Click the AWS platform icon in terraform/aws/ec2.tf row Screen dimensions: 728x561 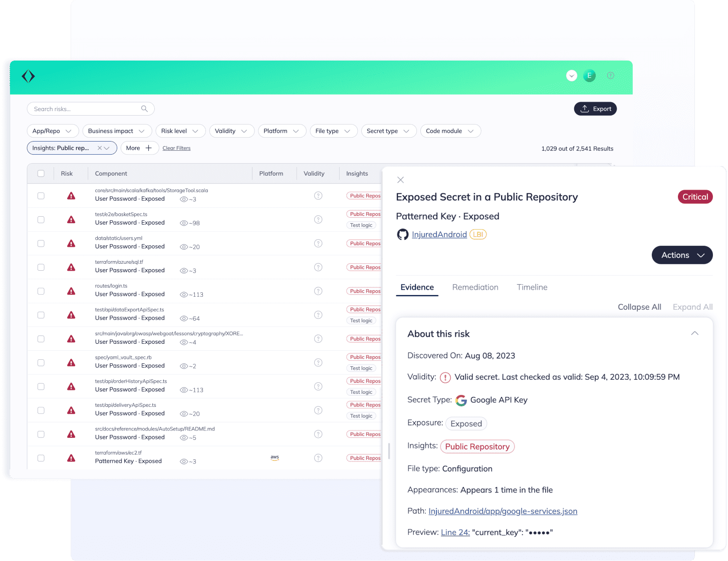click(x=275, y=458)
